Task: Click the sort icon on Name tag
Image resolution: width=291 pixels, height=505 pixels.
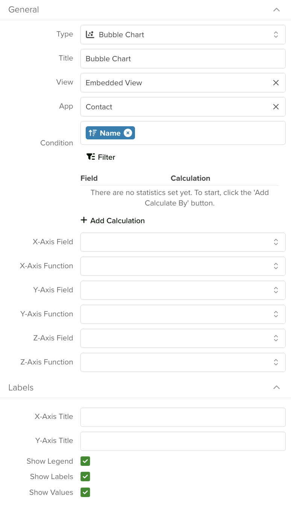Action: click(x=93, y=133)
